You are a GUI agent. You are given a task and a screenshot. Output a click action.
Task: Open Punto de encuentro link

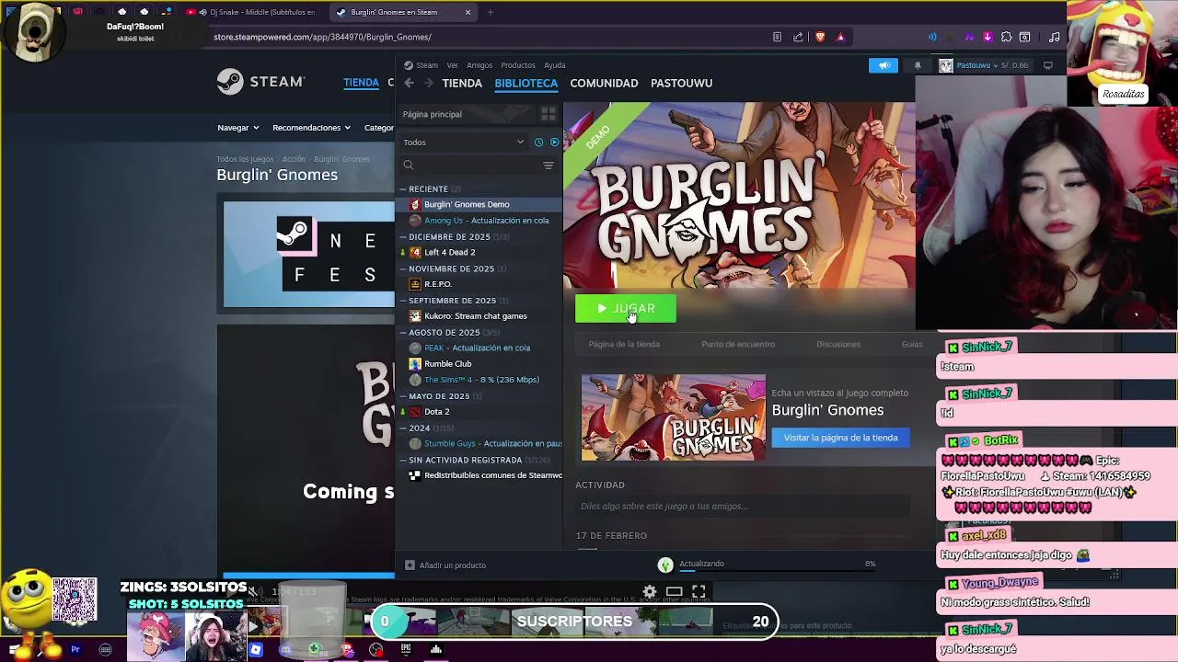(738, 344)
